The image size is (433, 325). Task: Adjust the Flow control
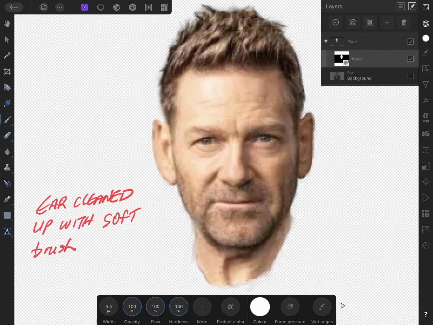coord(155,307)
